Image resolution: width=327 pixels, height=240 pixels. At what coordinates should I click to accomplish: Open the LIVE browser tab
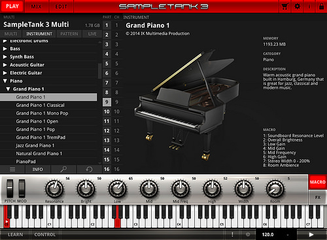coord(92,34)
